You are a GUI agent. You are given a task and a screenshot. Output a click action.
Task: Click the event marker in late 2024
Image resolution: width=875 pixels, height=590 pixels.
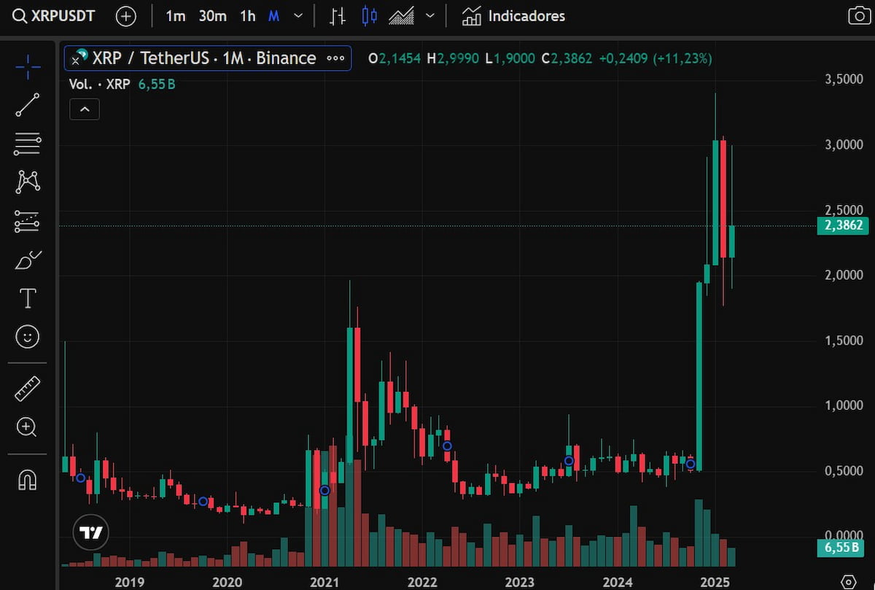point(691,464)
